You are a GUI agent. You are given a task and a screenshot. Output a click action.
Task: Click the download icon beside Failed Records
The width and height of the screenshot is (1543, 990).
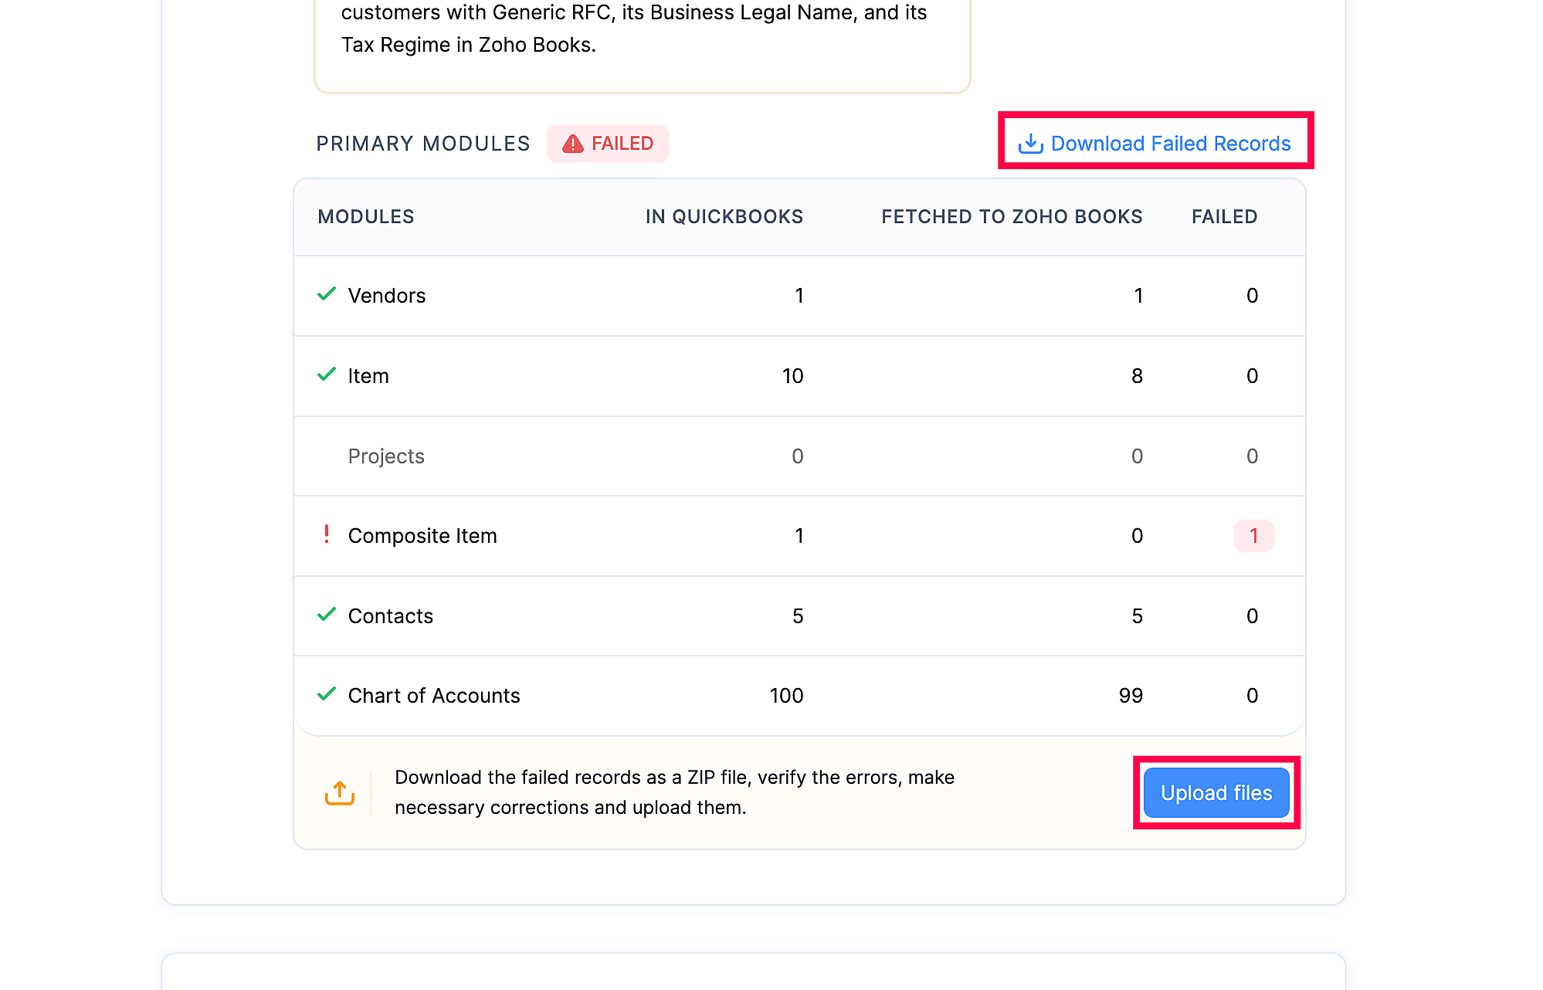click(1030, 144)
